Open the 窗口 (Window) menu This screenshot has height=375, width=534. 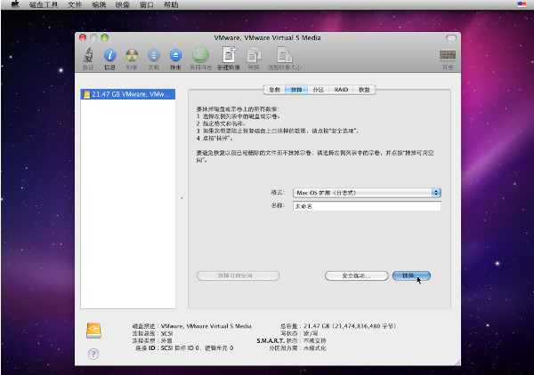pos(147,4)
